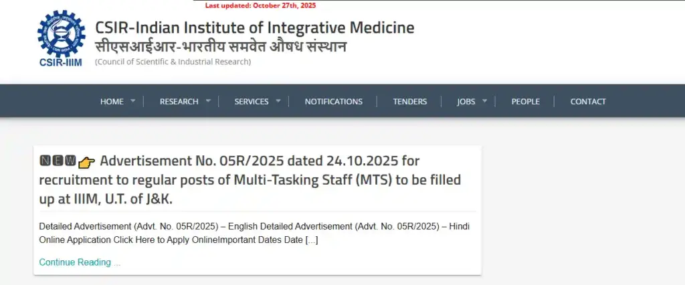685x285 pixels.
Task: Select RESEARCH in the navigation bar
Action: coord(179,102)
